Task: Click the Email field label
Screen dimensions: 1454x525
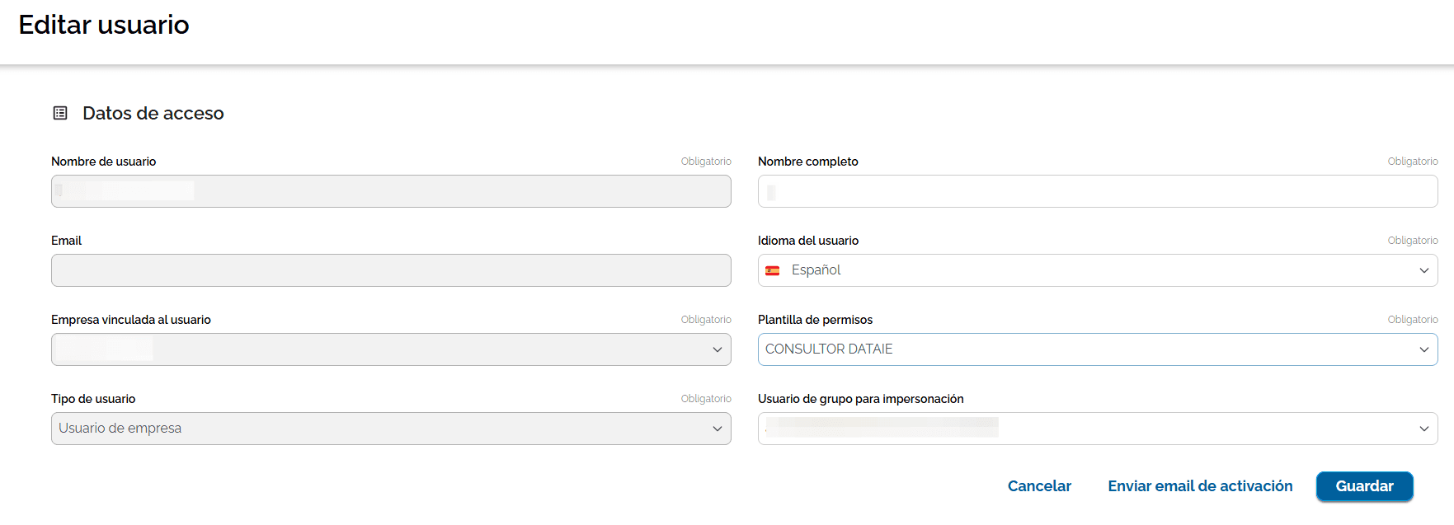Action: [66, 241]
